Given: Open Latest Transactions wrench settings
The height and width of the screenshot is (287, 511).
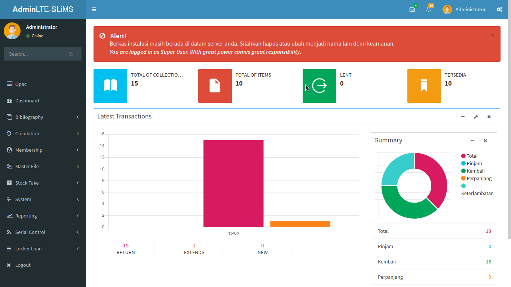Looking at the screenshot, I should coord(476,117).
